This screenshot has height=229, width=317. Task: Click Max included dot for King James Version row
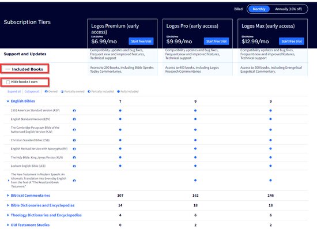(270, 157)
